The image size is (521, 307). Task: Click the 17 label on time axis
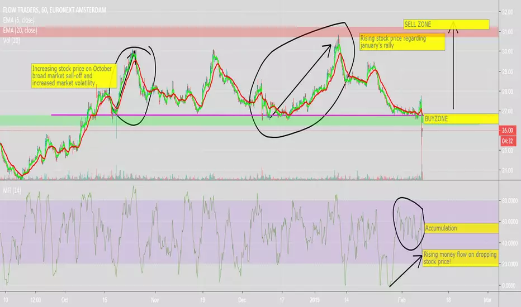point(282,300)
